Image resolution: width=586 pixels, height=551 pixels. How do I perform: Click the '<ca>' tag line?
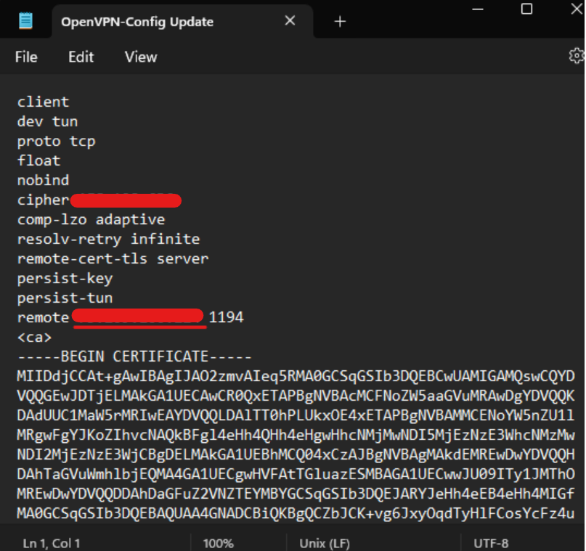34,338
